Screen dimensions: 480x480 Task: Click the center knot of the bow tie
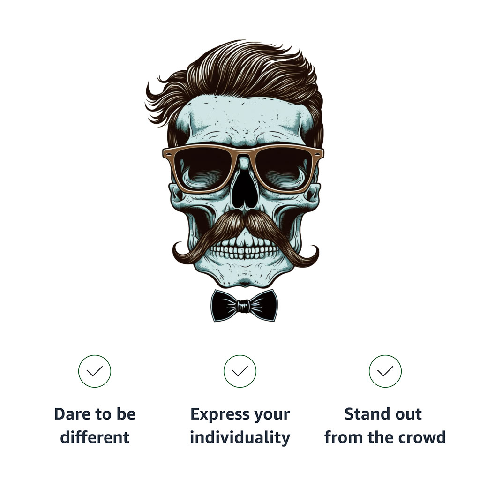(243, 306)
